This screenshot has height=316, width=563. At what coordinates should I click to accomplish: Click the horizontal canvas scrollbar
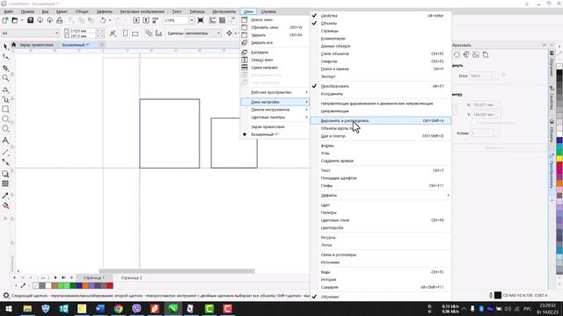click(177, 271)
